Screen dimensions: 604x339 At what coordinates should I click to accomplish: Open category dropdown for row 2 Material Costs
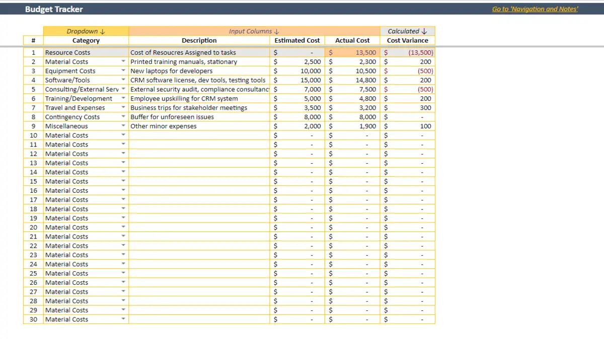point(123,62)
